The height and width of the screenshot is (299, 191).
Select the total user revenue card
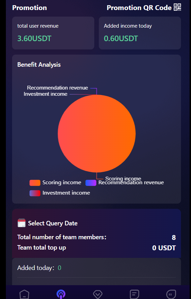[x=53, y=33]
